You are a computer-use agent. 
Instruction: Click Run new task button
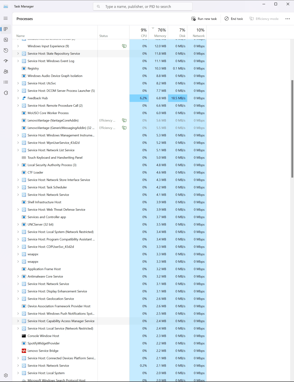point(204,19)
